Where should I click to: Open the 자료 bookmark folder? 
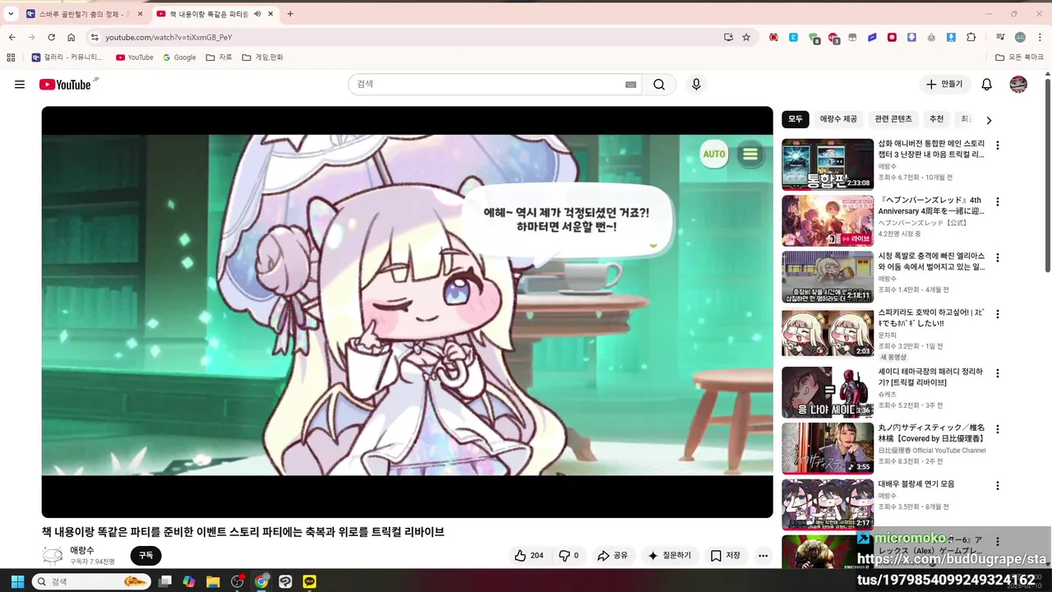(219, 58)
